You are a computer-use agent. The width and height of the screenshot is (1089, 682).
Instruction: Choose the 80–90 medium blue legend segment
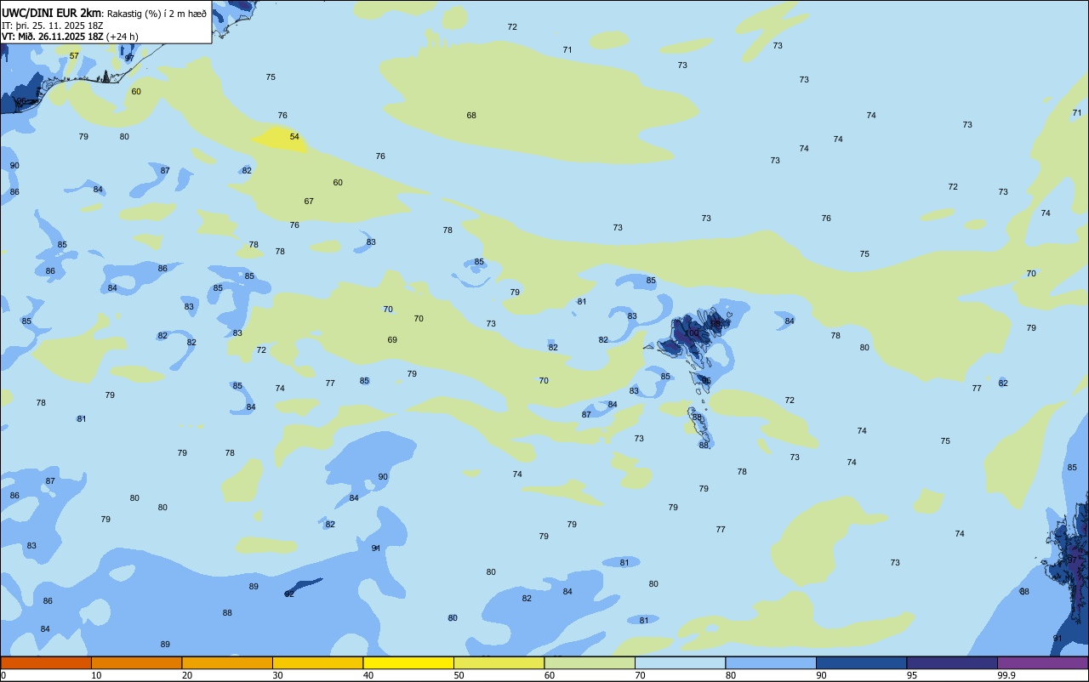point(771,662)
